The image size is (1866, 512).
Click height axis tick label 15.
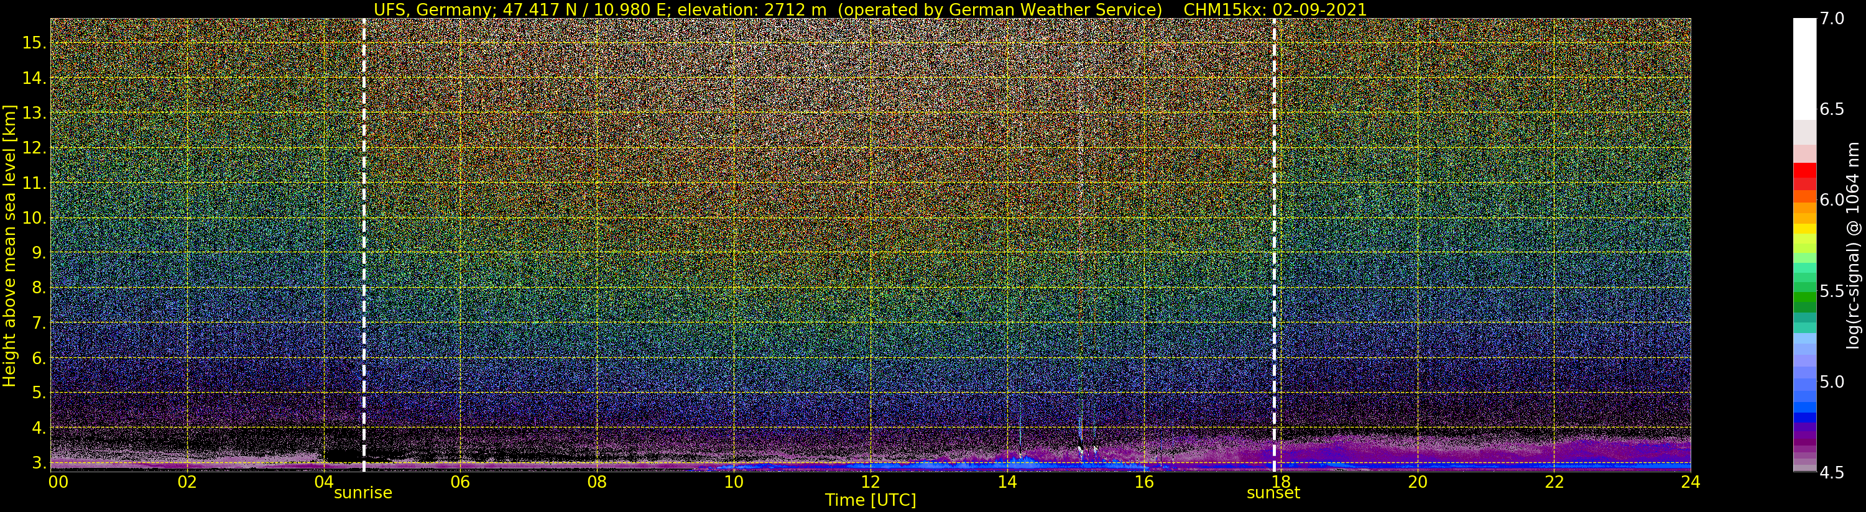[34, 43]
